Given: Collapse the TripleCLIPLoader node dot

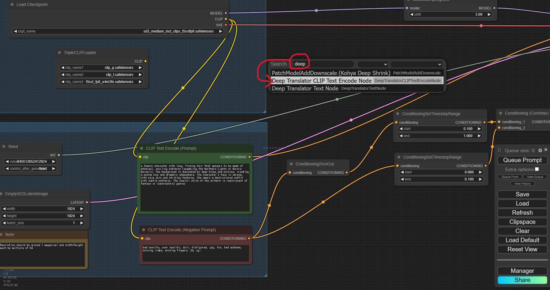Looking at the screenshot, I should click(59, 53).
